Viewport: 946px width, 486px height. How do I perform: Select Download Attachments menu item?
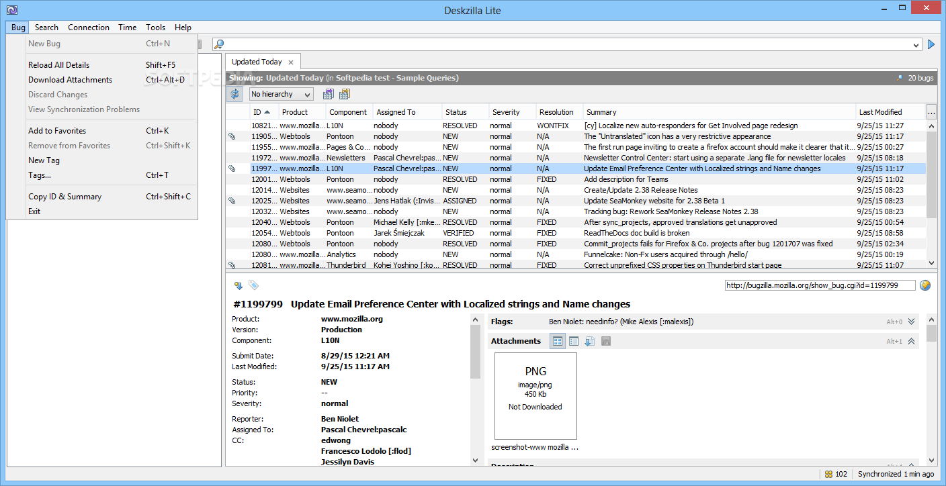(x=102, y=80)
